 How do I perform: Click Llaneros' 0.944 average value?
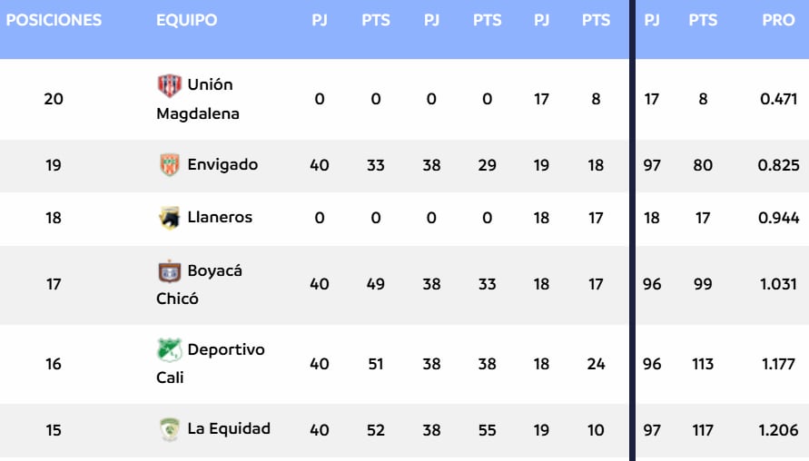[779, 218]
